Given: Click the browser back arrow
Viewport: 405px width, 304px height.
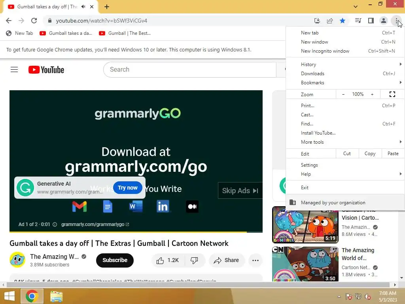Looking at the screenshot, I should pos(9,21).
